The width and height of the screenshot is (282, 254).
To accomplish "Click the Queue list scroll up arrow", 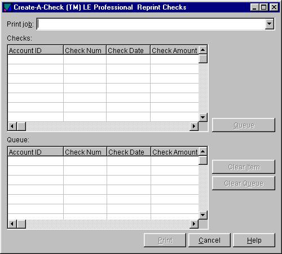I will (x=202, y=151).
